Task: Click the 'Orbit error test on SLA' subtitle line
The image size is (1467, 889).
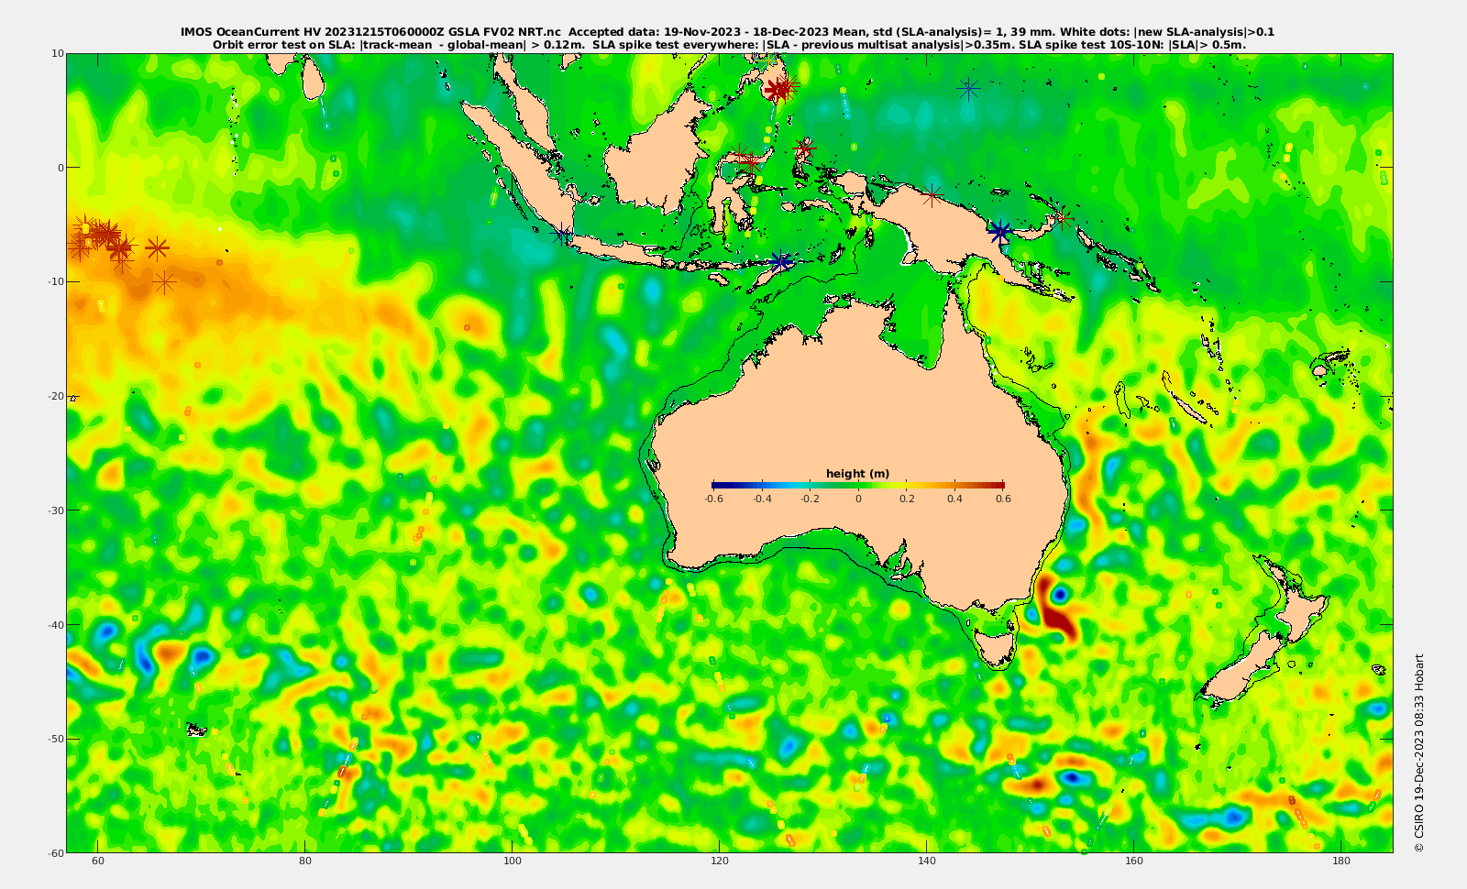Action: 729,44
